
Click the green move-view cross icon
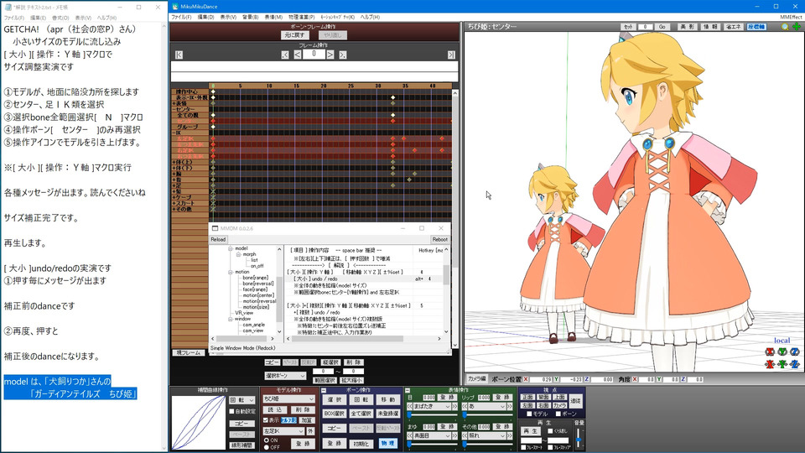[795, 27]
